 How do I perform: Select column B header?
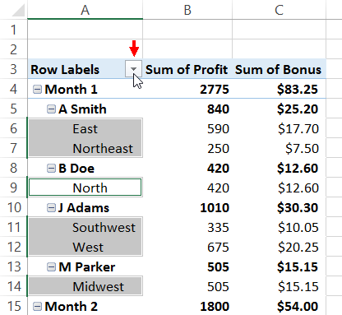tap(187, 10)
